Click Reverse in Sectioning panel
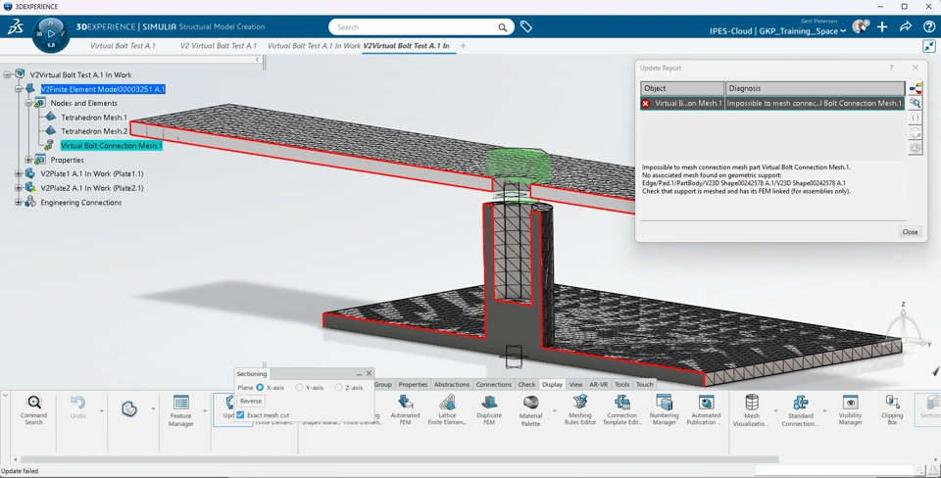The width and height of the screenshot is (941, 478). (251, 402)
